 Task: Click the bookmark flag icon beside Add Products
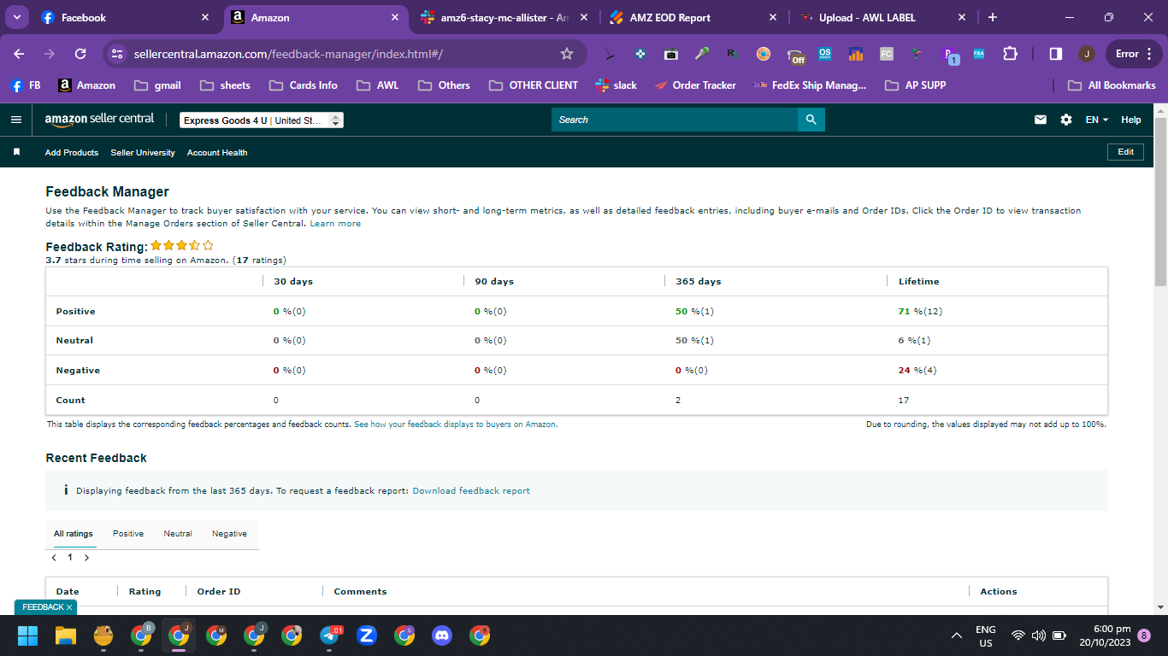pos(16,152)
